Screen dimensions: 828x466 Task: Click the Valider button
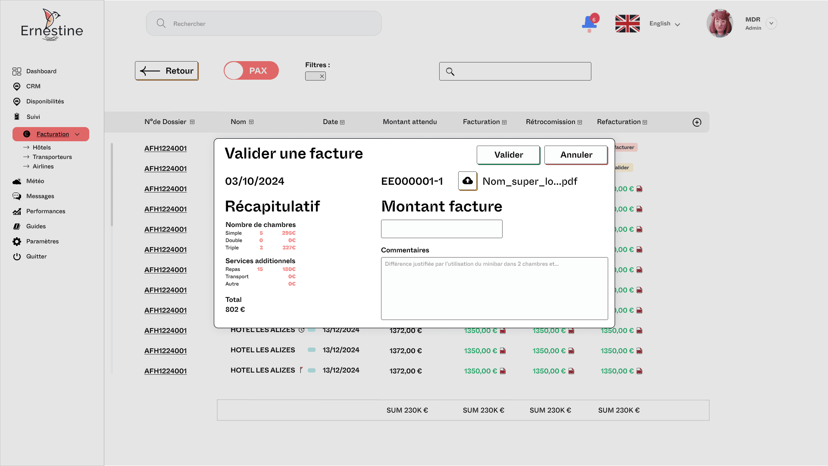coord(508,155)
